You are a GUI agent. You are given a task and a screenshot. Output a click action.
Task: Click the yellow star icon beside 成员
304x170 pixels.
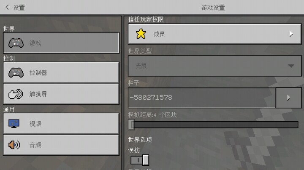[141, 34]
